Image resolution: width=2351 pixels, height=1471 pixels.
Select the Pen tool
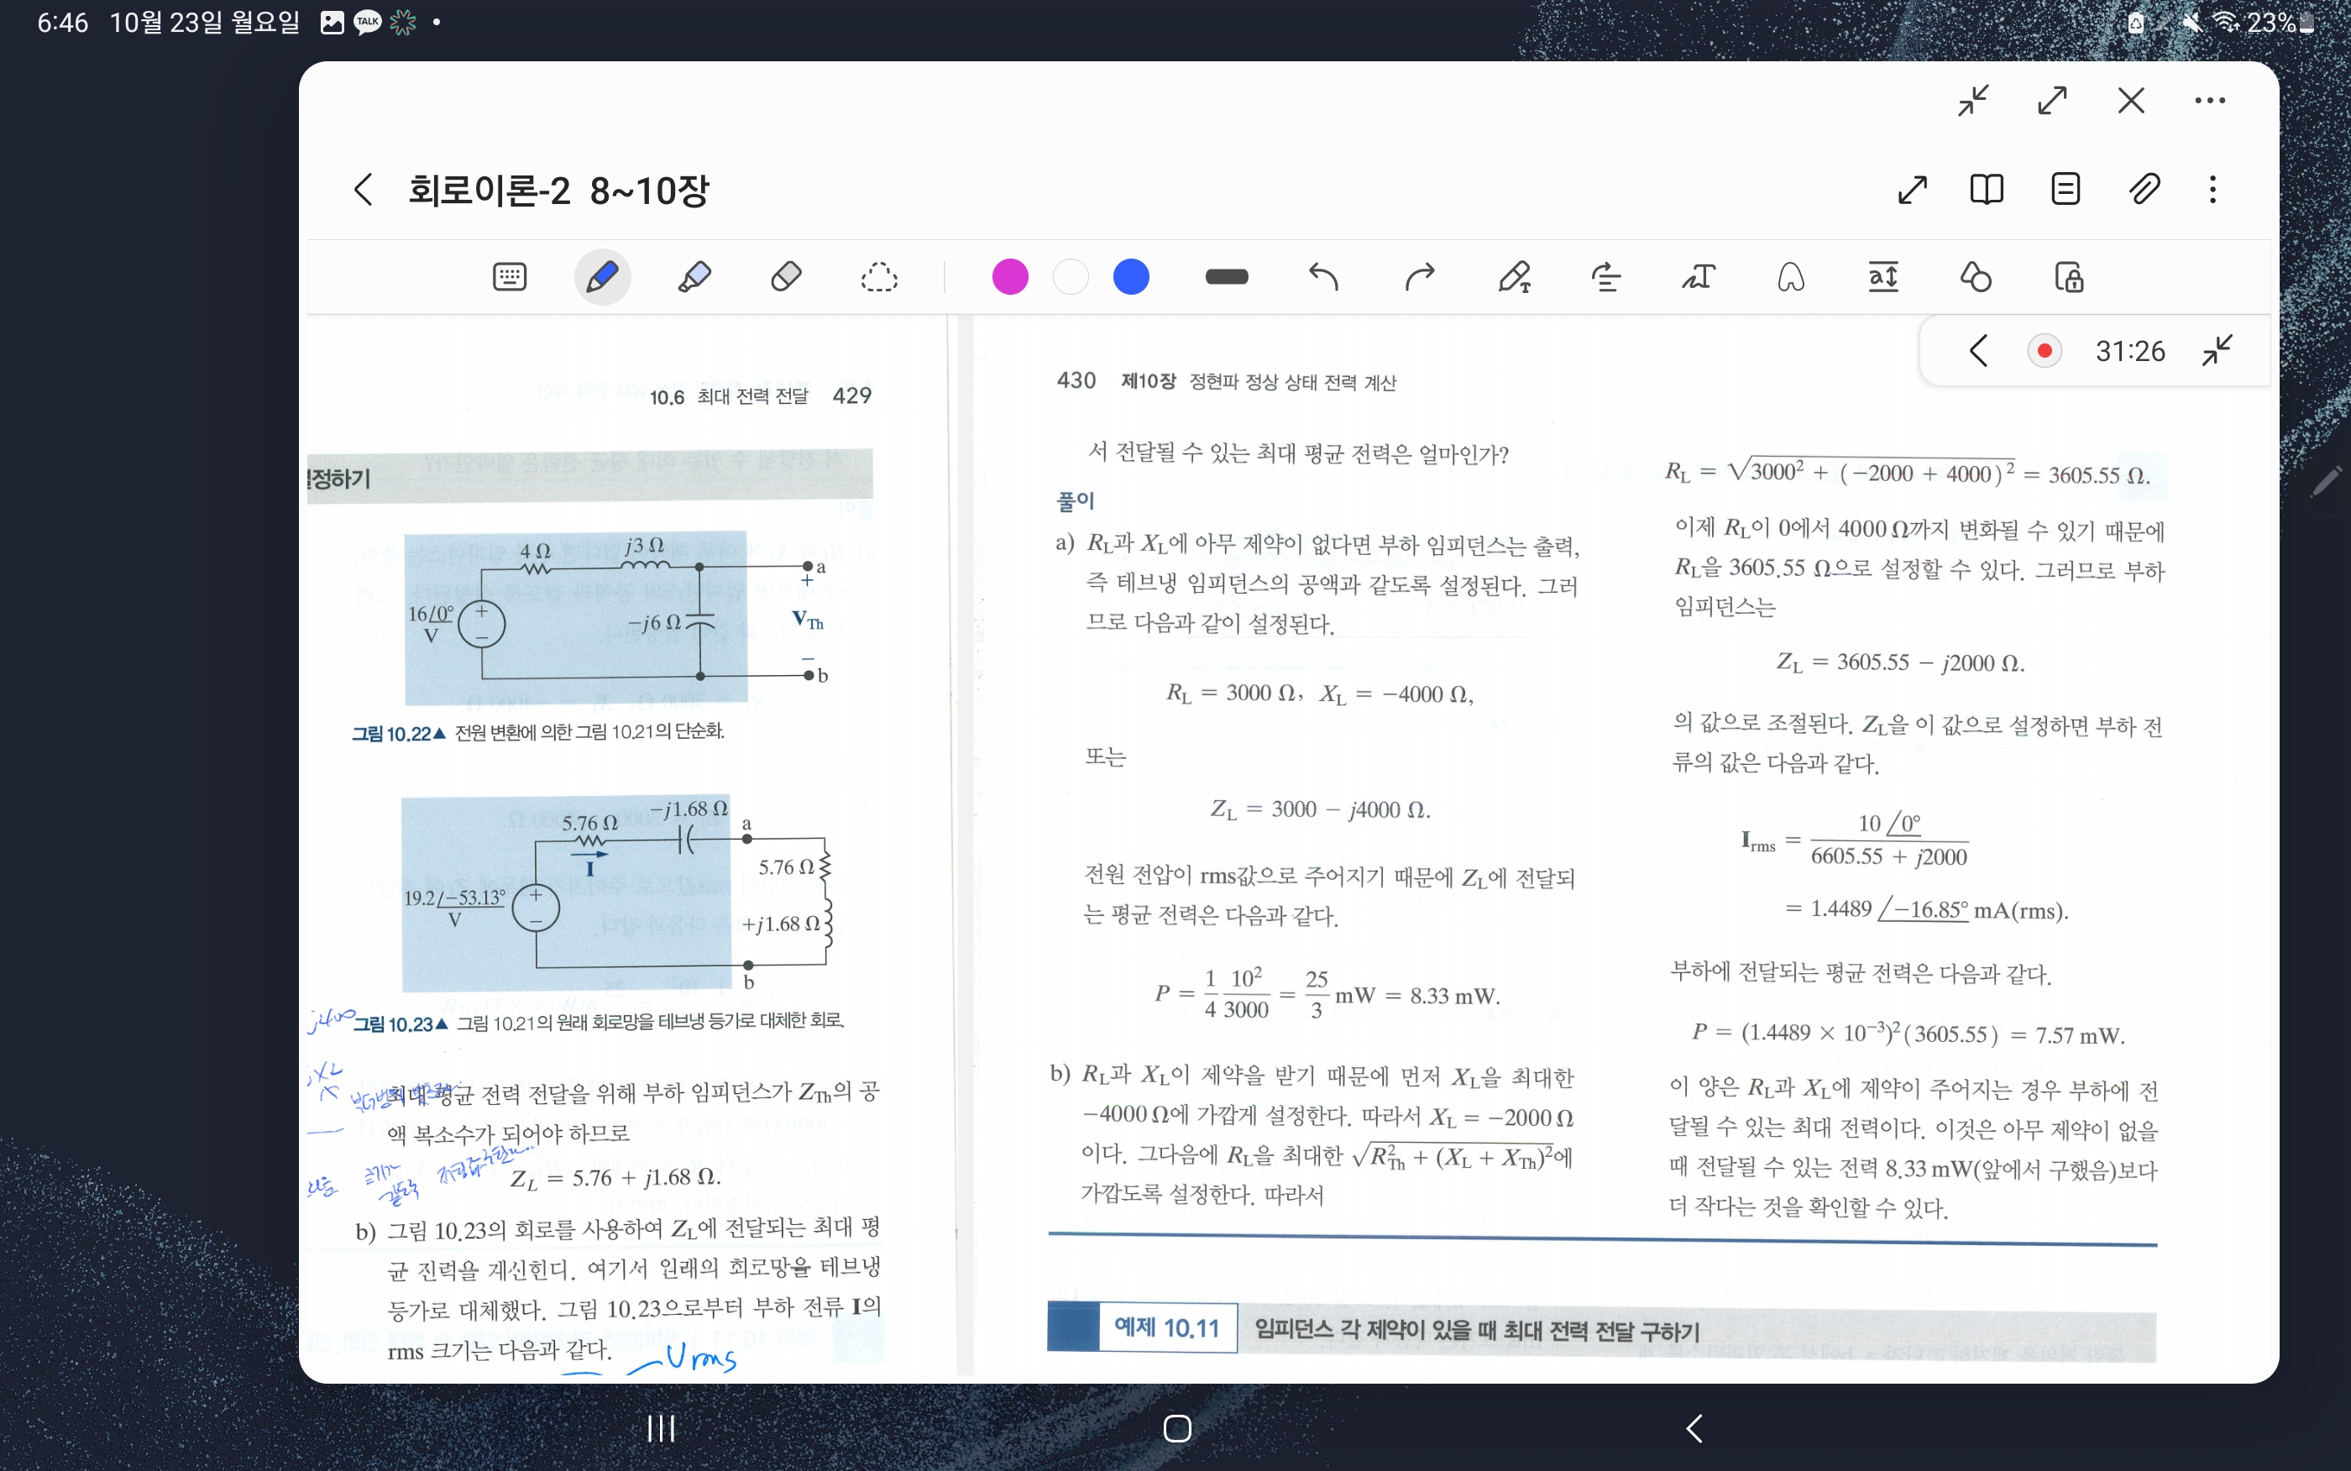point(602,277)
